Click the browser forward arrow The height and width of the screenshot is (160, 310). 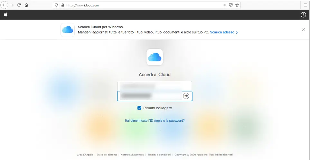(x=12, y=5)
